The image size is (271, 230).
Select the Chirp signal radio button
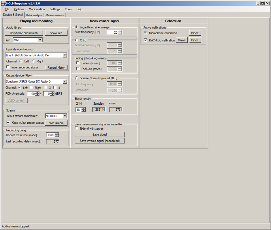click(77, 40)
